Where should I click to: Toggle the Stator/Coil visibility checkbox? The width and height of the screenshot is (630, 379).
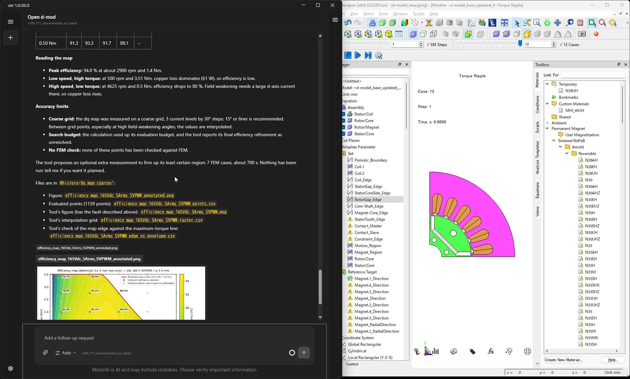[x=343, y=114]
